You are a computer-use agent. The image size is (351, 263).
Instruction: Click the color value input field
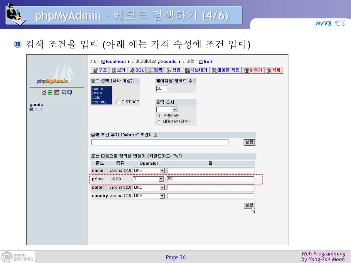click(x=210, y=187)
